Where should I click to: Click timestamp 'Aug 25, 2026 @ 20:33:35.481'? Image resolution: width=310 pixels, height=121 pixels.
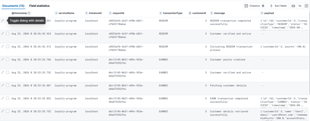[31, 85]
